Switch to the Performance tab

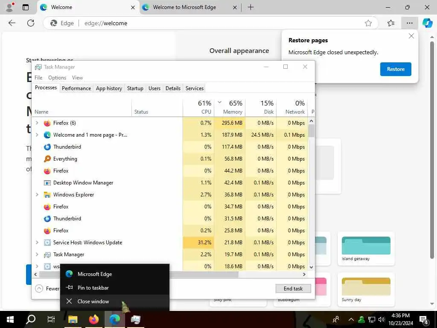76,88
